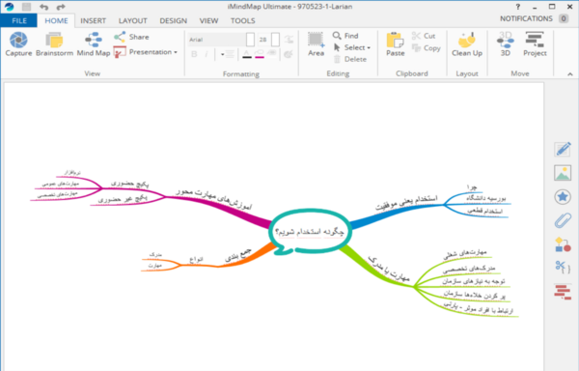The width and height of the screenshot is (579, 371).
Task: Select child branch مهارت‌های شغلی
Action: click(x=465, y=253)
